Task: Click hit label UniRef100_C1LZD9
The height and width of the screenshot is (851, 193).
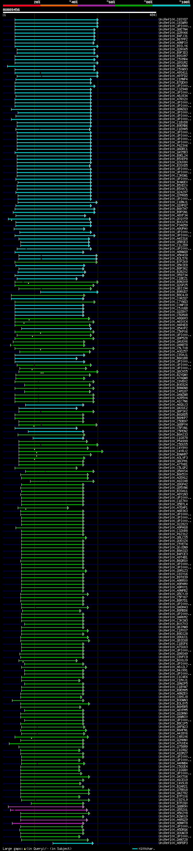Action: (x=173, y=245)
